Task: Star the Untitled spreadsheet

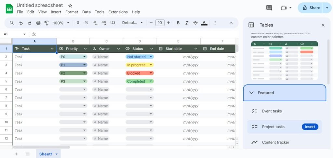Action: (x=70, y=6)
